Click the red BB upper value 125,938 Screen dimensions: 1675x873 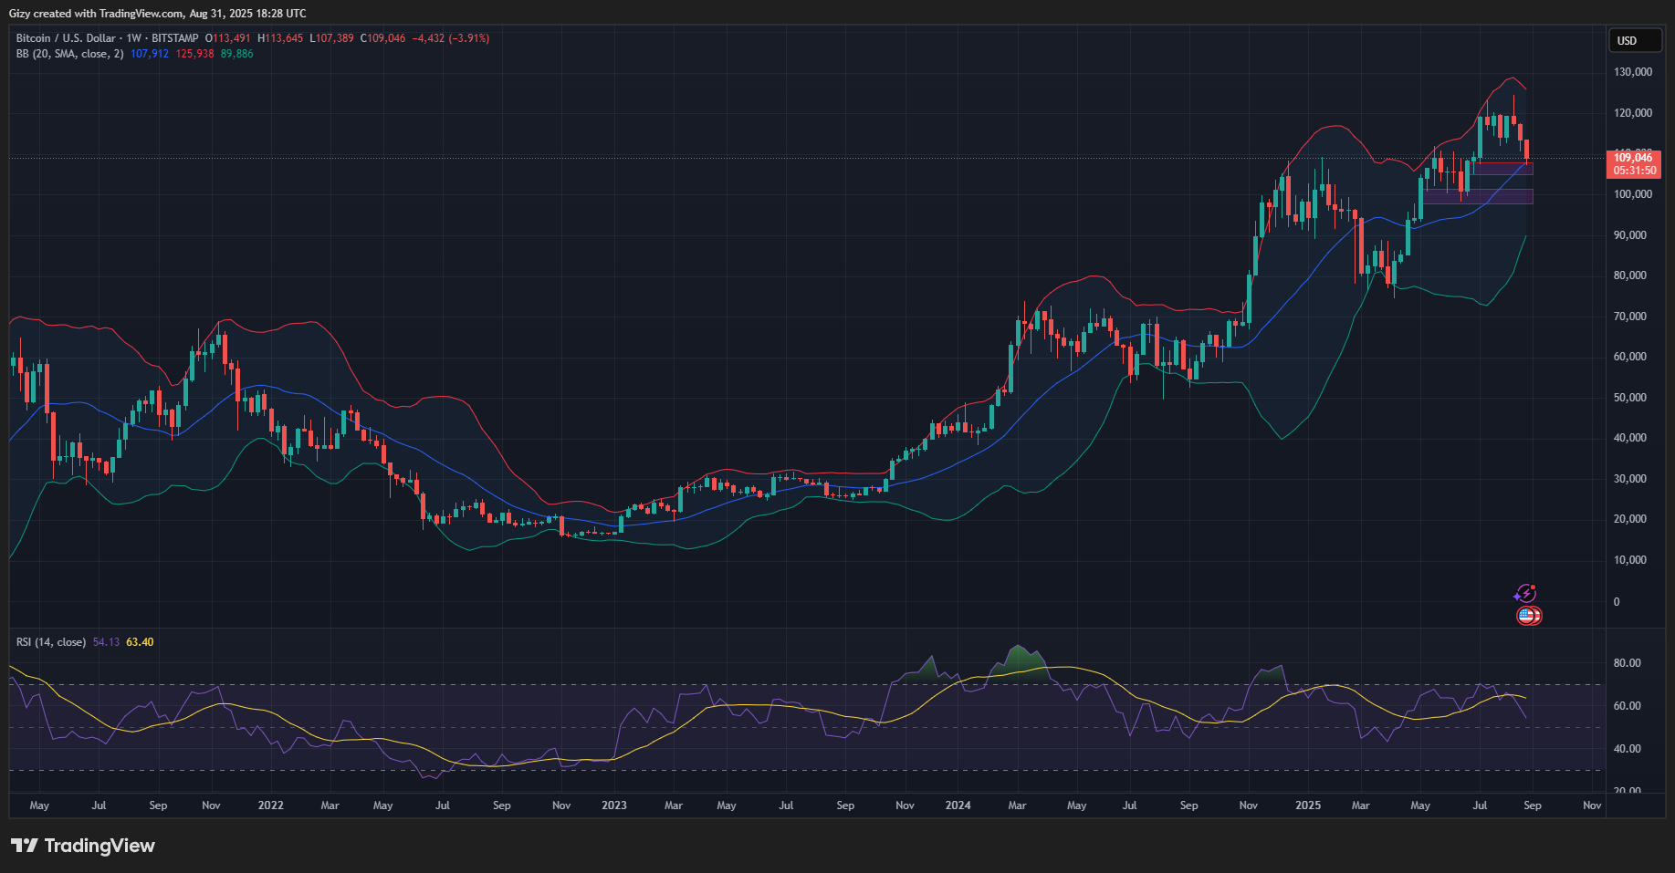point(194,54)
